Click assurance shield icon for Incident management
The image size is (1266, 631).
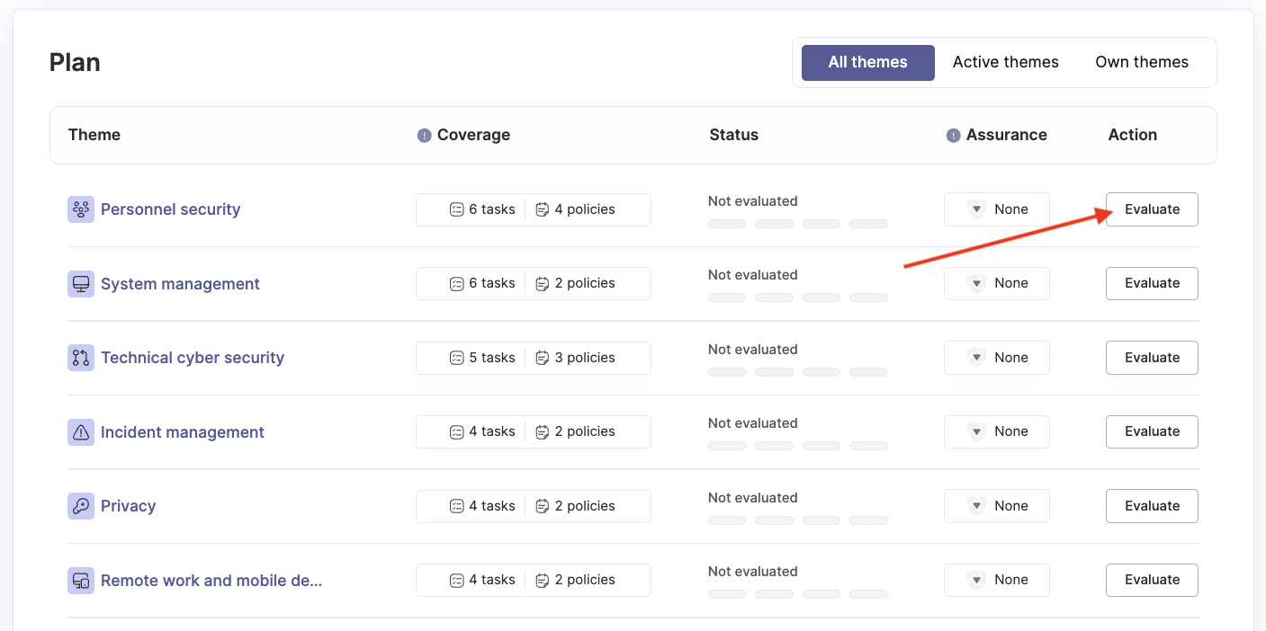(977, 431)
